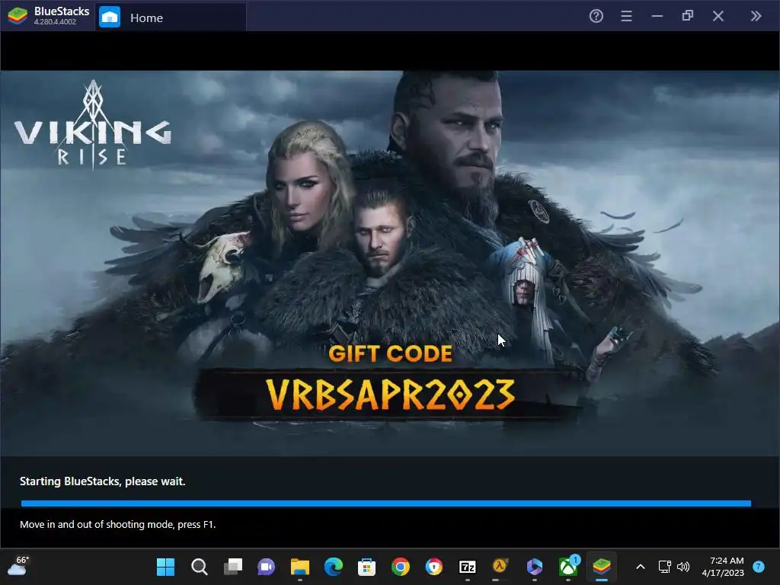Switch to the Home tab
The width and height of the screenshot is (780, 585).
(171, 18)
